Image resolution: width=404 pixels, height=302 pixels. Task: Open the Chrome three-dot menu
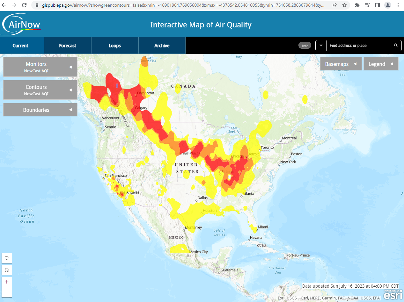(398, 5)
